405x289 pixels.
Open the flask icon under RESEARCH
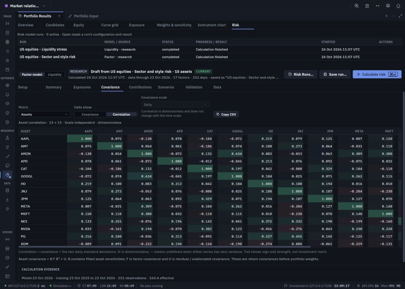[x=7, y=138]
